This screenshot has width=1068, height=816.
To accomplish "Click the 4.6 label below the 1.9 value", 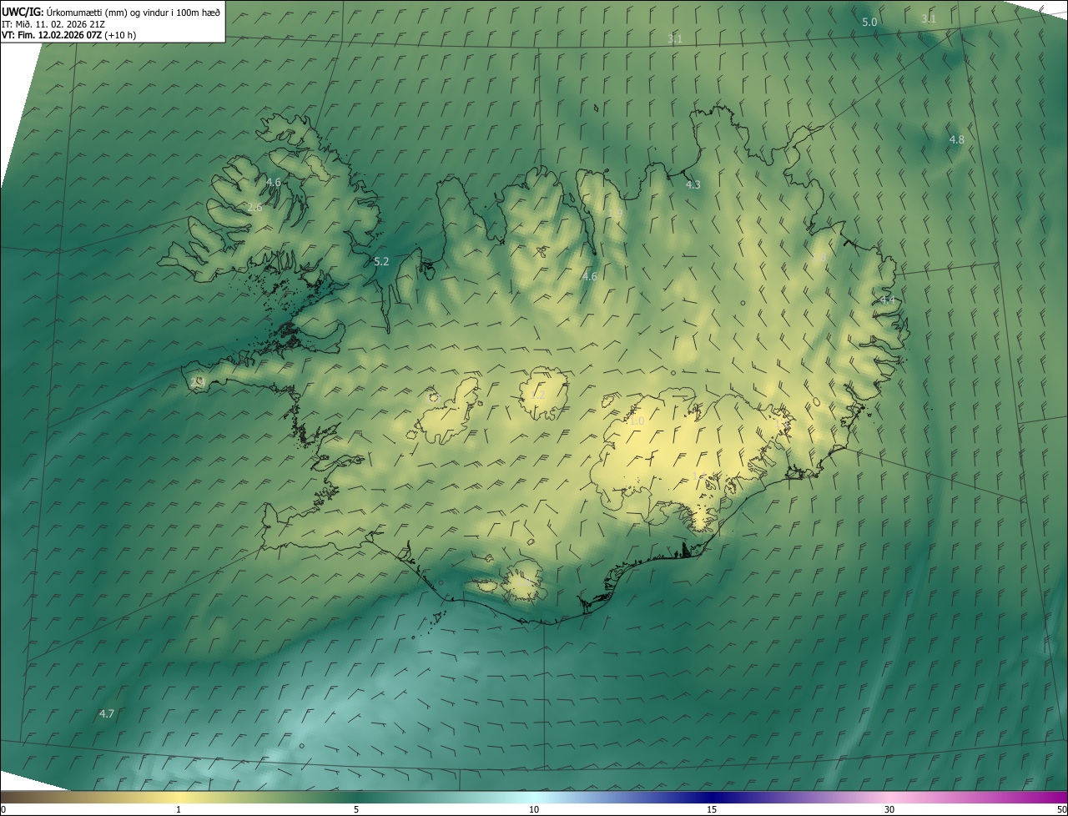I will click(590, 276).
